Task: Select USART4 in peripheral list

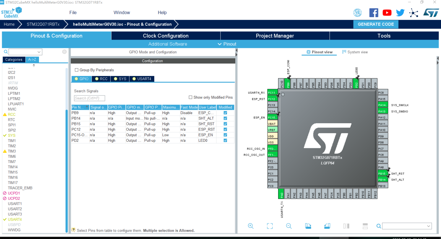Action: (x=15, y=220)
